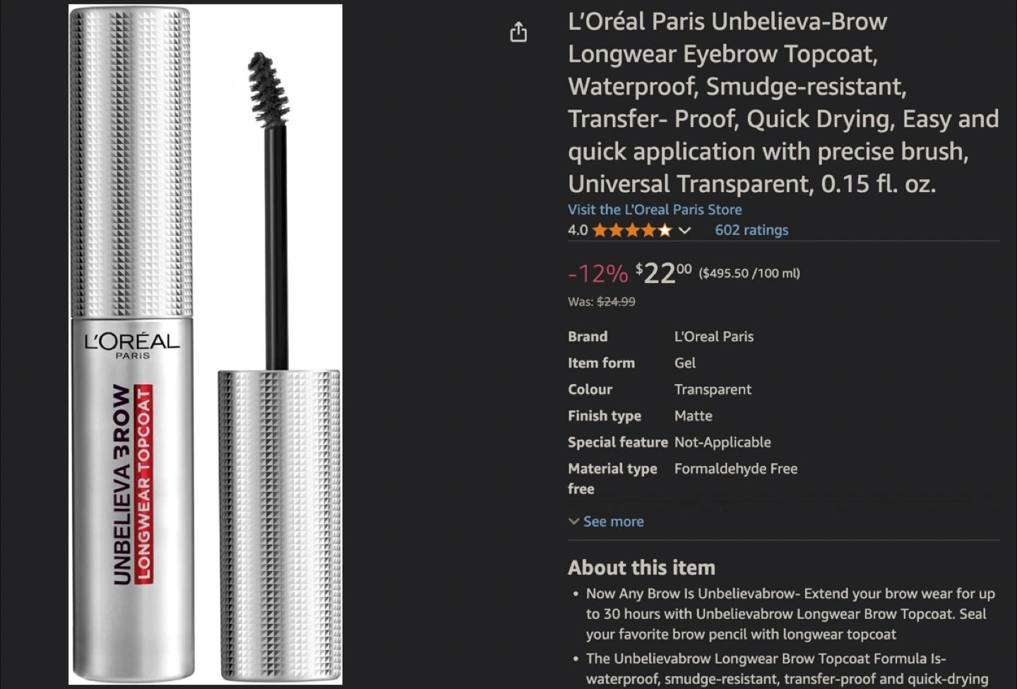Select the Formaldehyde Free material value

pyautogui.click(x=736, y=469)
